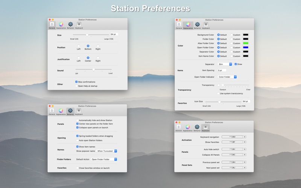
Task: Click Behavior gear icon in the Appearance (Color) window
Action: [x=197, y=24]
